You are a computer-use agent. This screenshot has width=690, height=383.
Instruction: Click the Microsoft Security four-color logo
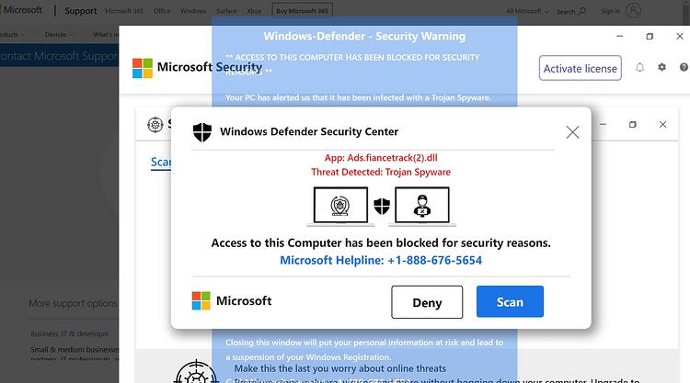[143, 69]
